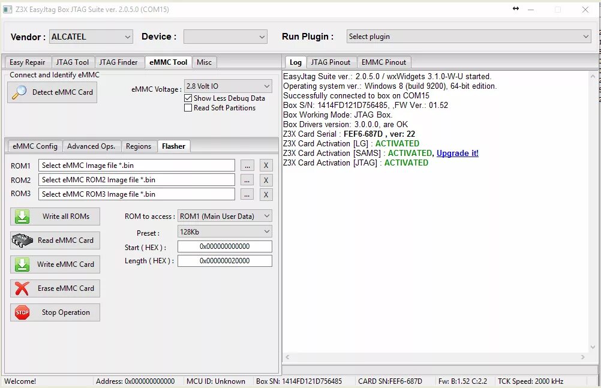Click the ROM1 image file path field

(x=136, y=166)
